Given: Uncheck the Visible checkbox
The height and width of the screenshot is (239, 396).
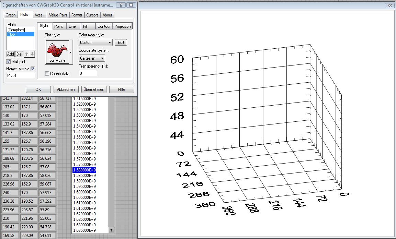Looking at the screenshot, I should [x=33, y=69].
